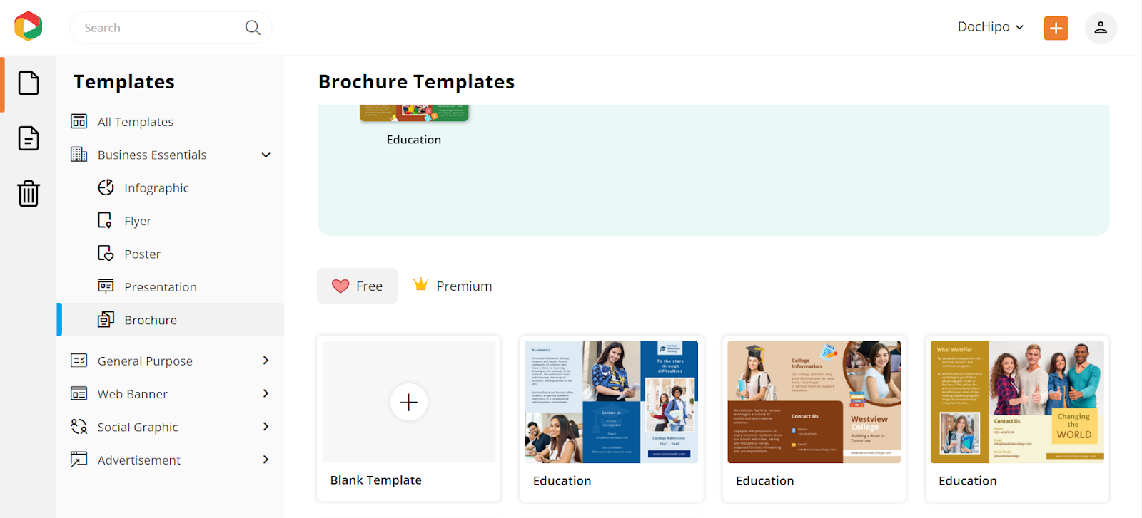
Task: Open the user profile avatar icon
Action: point(1101,28)
